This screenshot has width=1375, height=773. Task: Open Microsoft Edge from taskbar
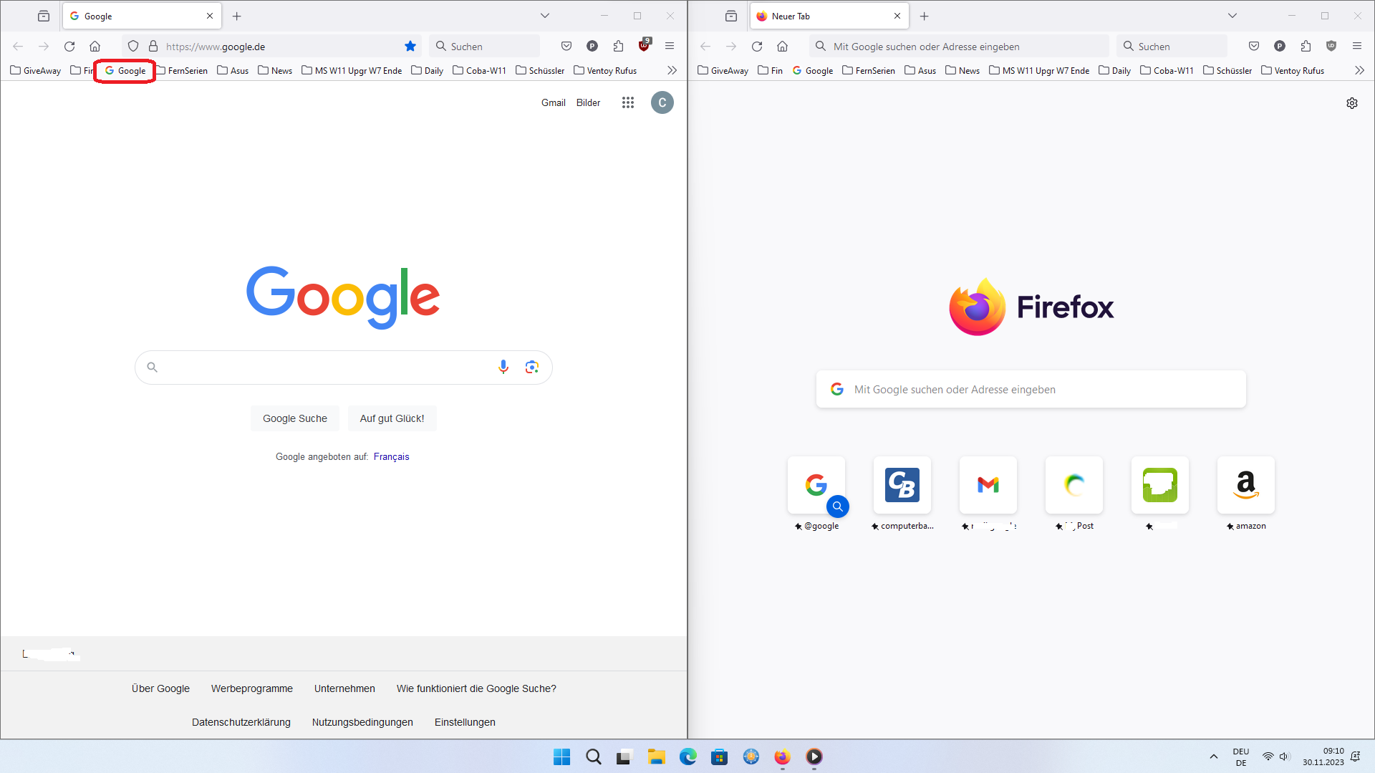pyautogui.click(x=688, y=757)
